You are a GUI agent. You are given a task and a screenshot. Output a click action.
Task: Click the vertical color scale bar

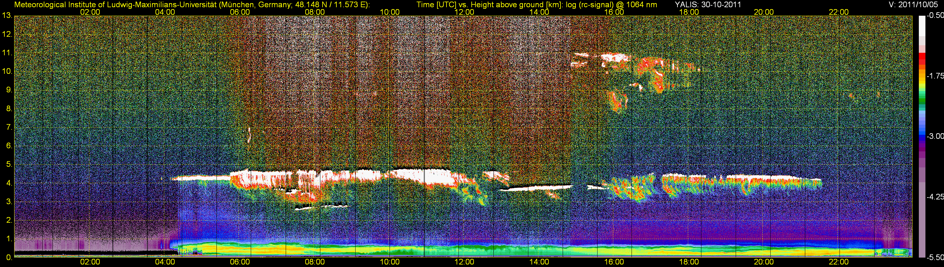point(922,136)
